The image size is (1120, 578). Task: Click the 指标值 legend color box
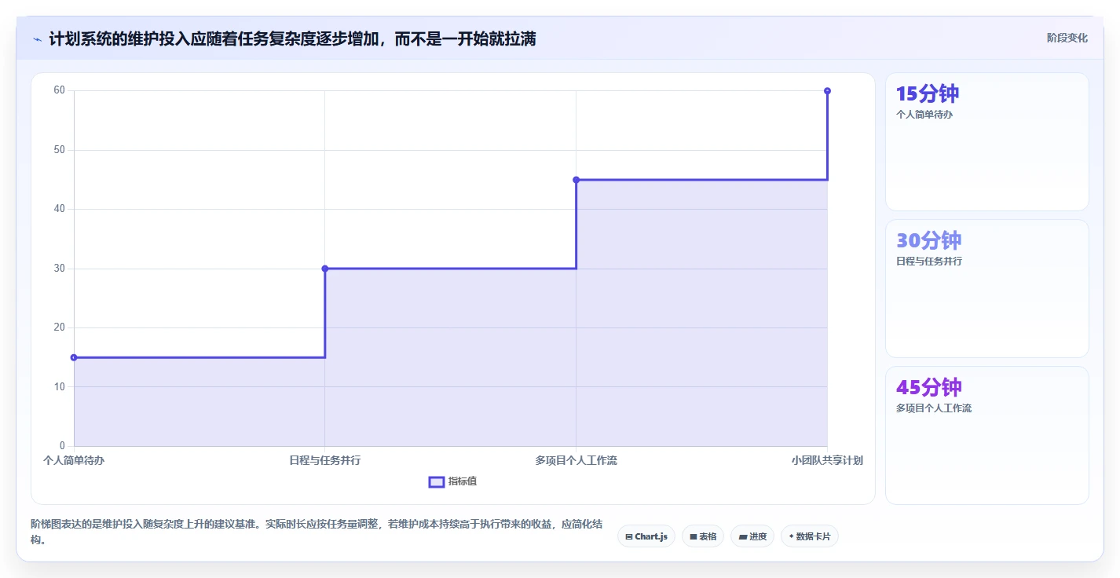coord(437,481)
